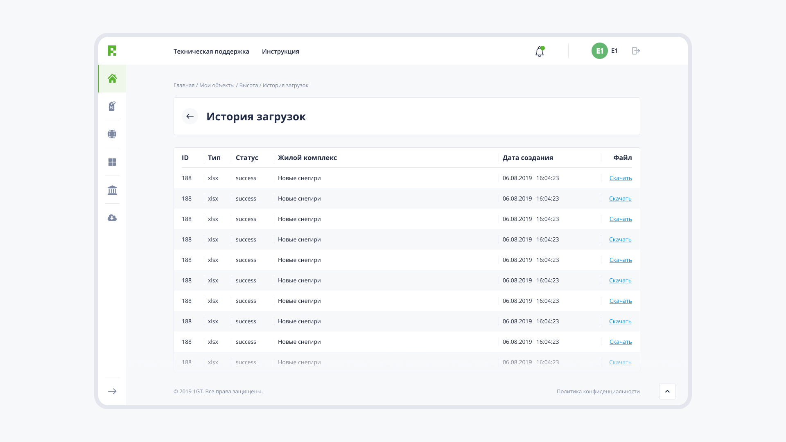Click the История загрузок page title
This screenshot has height=442, width=786.
pyautogui.click(x=256, y=116)
